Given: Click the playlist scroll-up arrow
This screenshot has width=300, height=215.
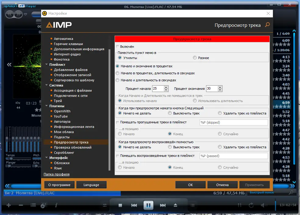Looking at the screenshot, I should click(294, 31).
